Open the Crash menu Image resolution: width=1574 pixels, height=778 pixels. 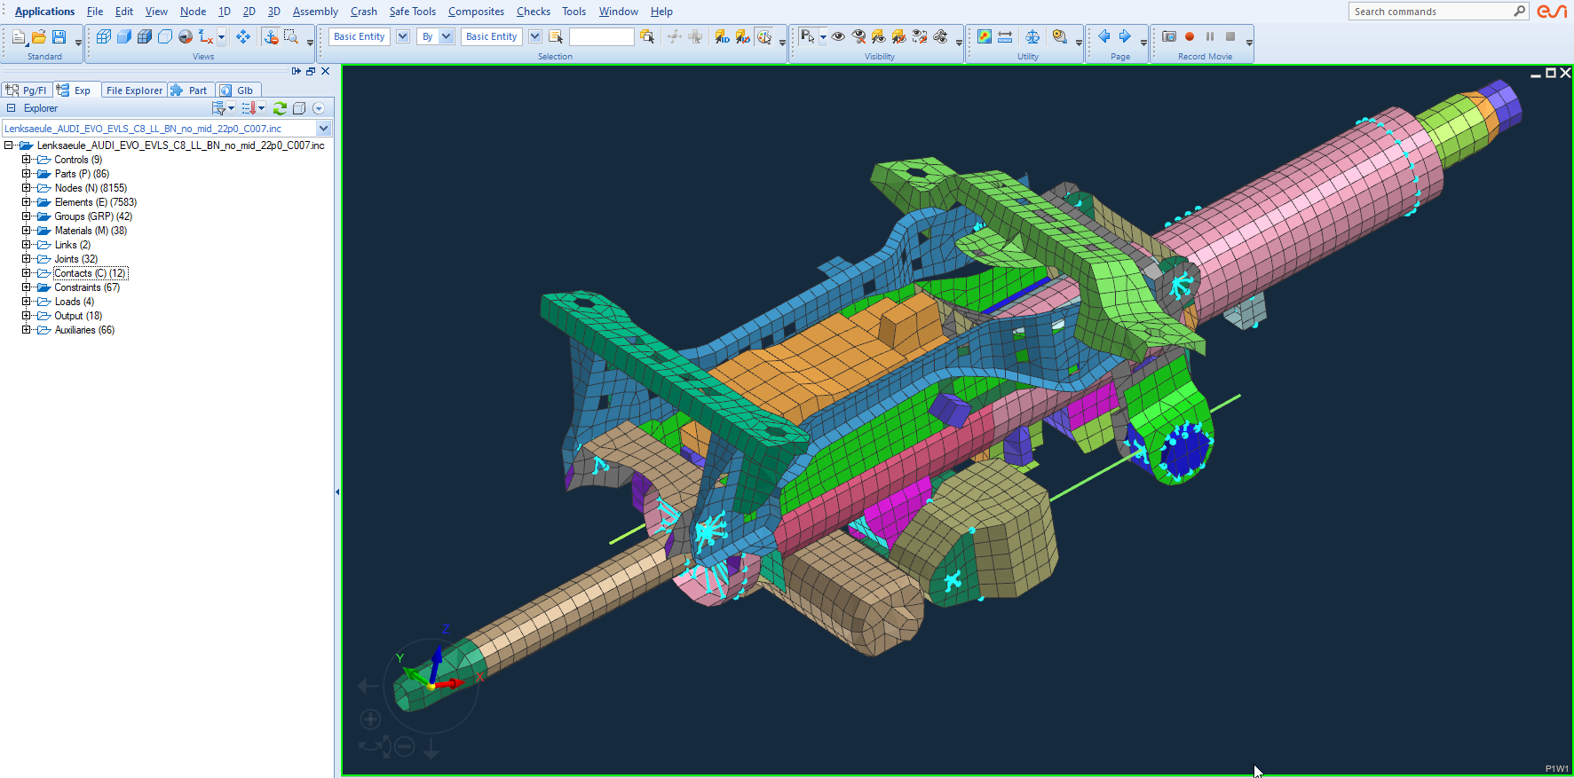pyautogui.click(x=363, y=12)
